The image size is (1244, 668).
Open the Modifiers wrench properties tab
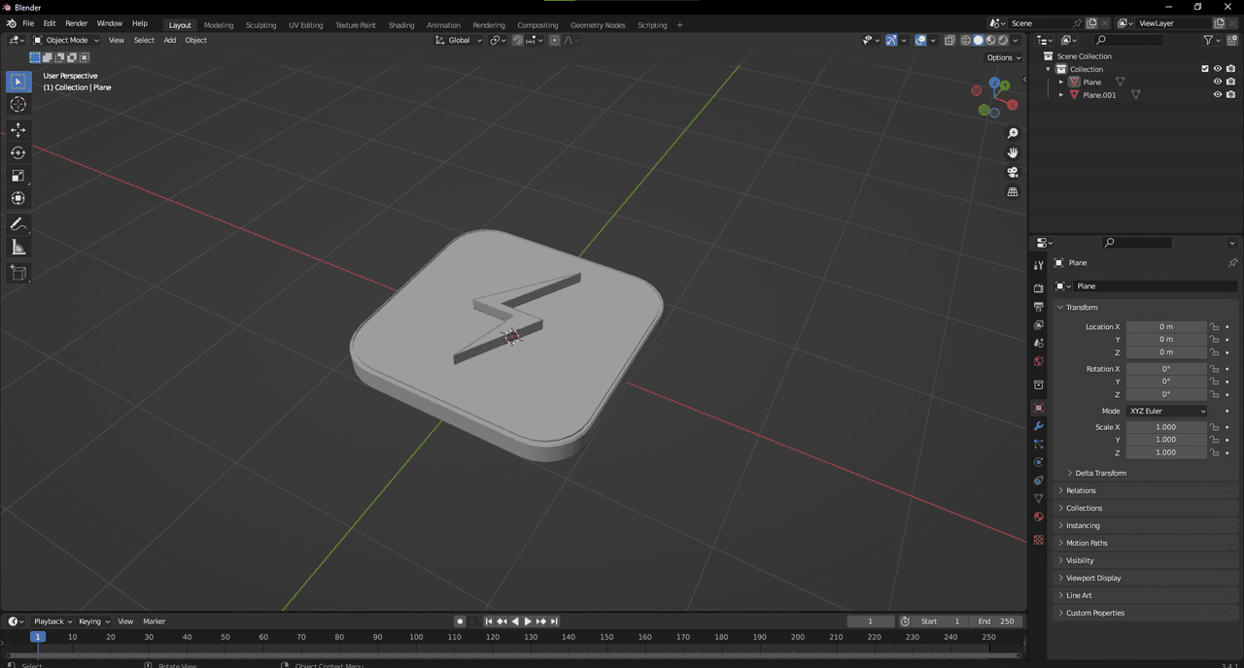pyautogui.click(x=1038, y=426)
